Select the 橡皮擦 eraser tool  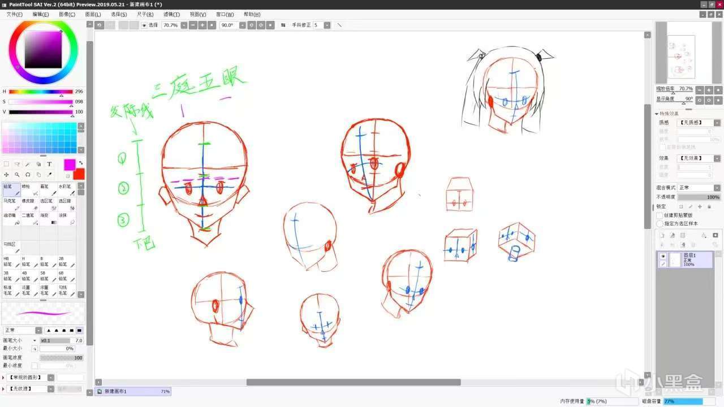30,205
